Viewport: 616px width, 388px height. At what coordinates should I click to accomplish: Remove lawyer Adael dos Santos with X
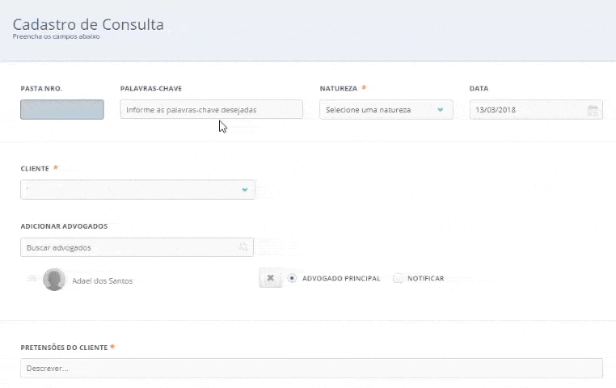[x=270, y=278]
